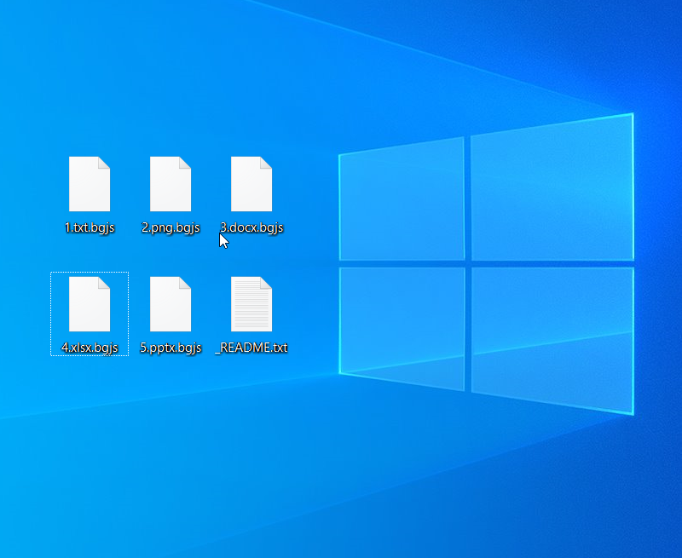Image resolution: width=682 pixels, height=558 pixels.
Task: Select the 1.txt.bgjs file icon
Action: pos(90,184)
